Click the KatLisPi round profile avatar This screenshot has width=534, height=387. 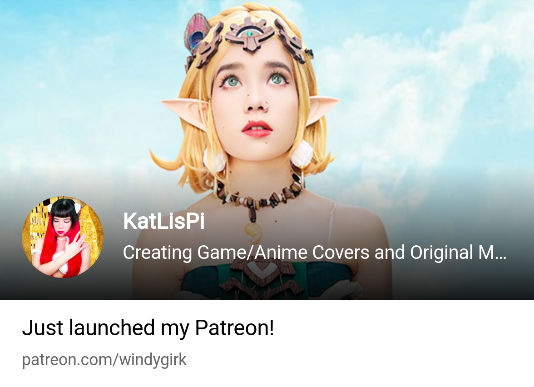coord(63,237)
